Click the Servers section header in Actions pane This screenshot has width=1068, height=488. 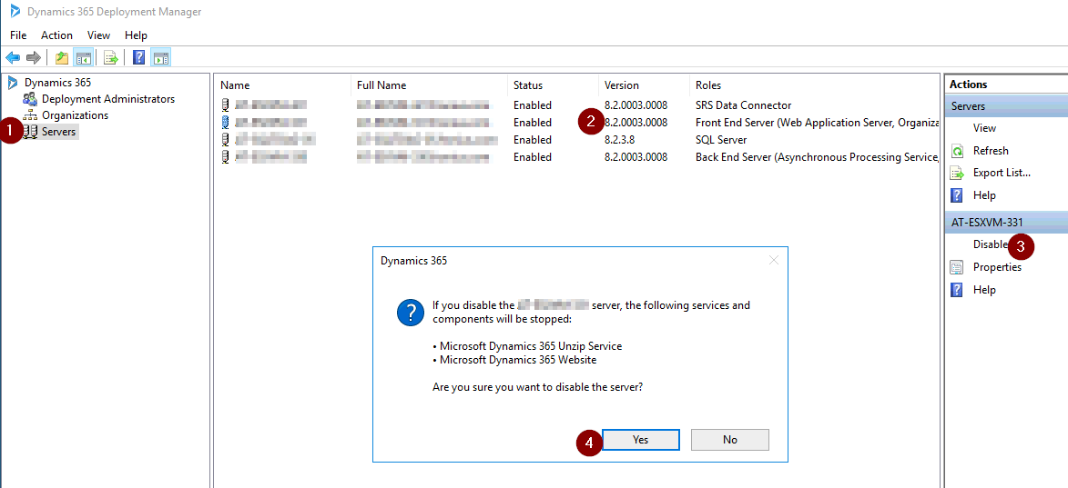(x=1006, y=106)
